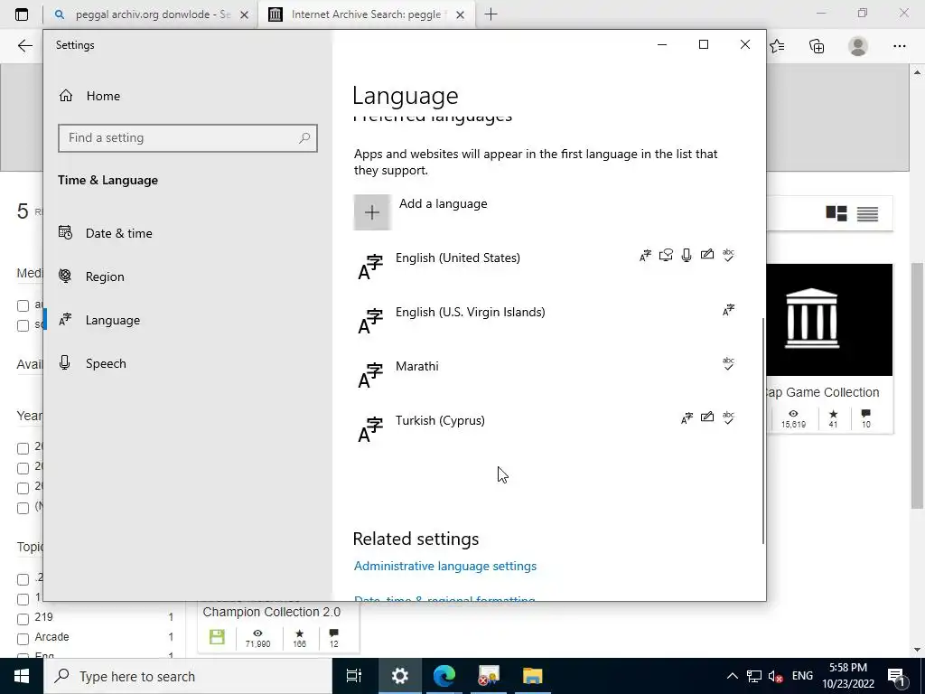The height and width of the screenshot is (694, 925).
Task: Open Edge Settings and more menu
Action: (x=899, y=46)
